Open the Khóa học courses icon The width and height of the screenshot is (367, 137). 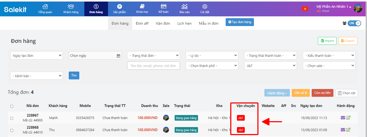coord(142,6)
